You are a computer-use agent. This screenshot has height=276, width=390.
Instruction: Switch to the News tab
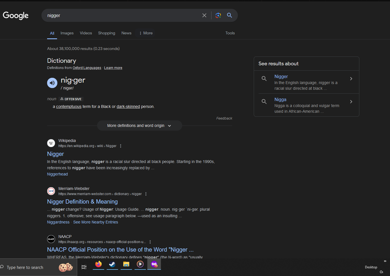point(126,33)
